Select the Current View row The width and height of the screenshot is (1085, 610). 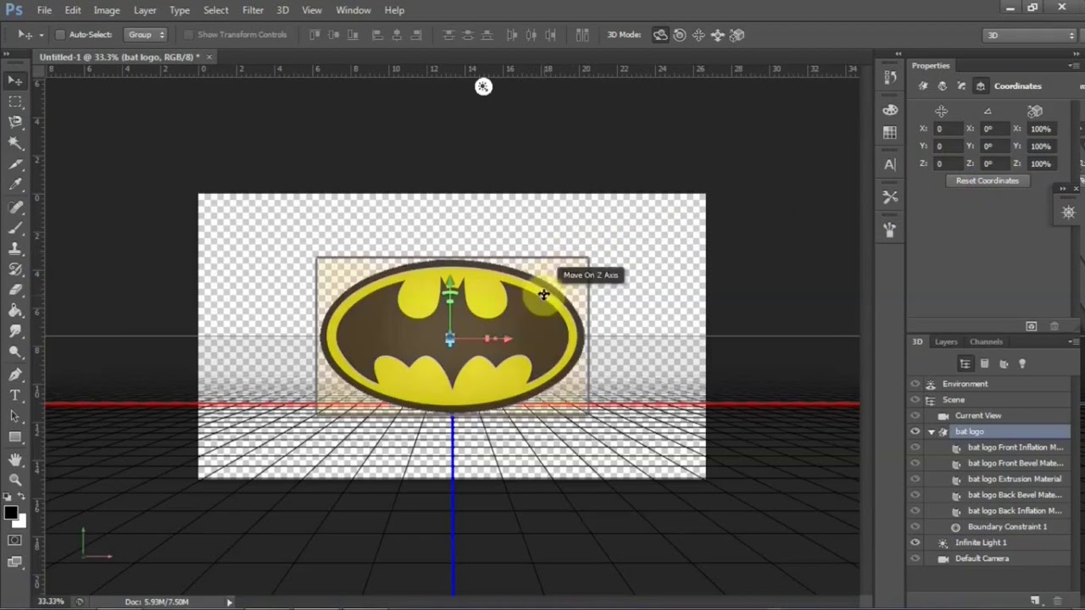[988, 416]
